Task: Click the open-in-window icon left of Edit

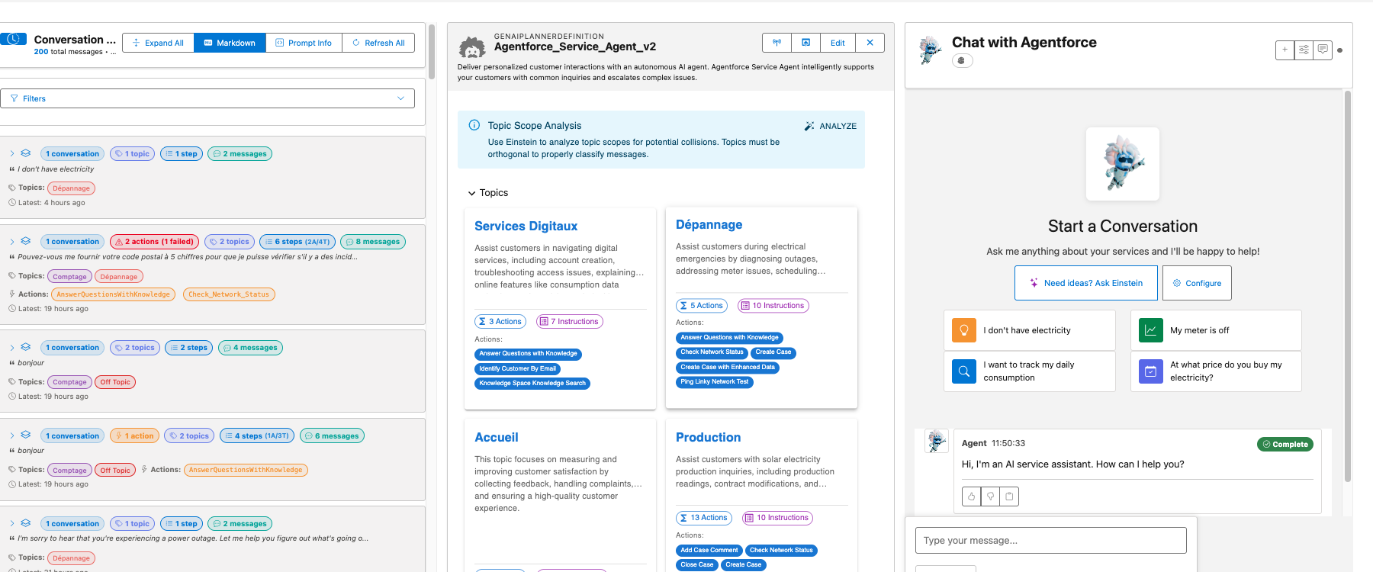Action: pos(805,43)
